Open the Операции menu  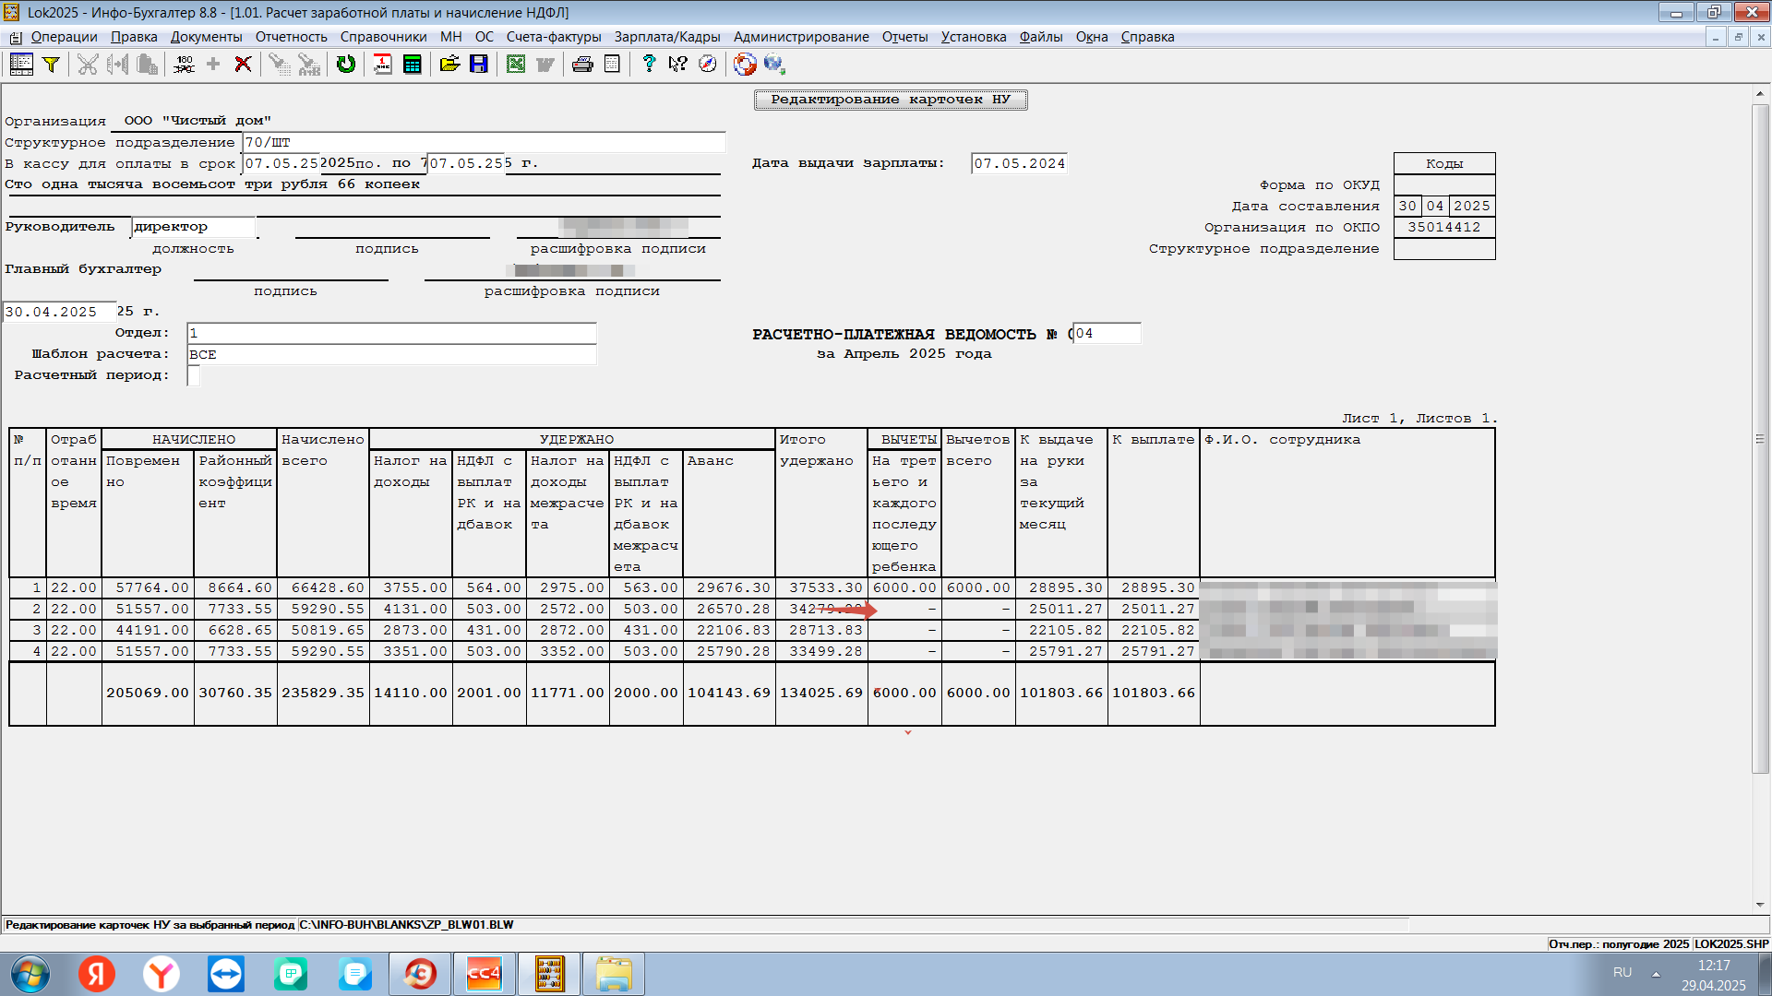pyautogui.click(x=64, y=37)
